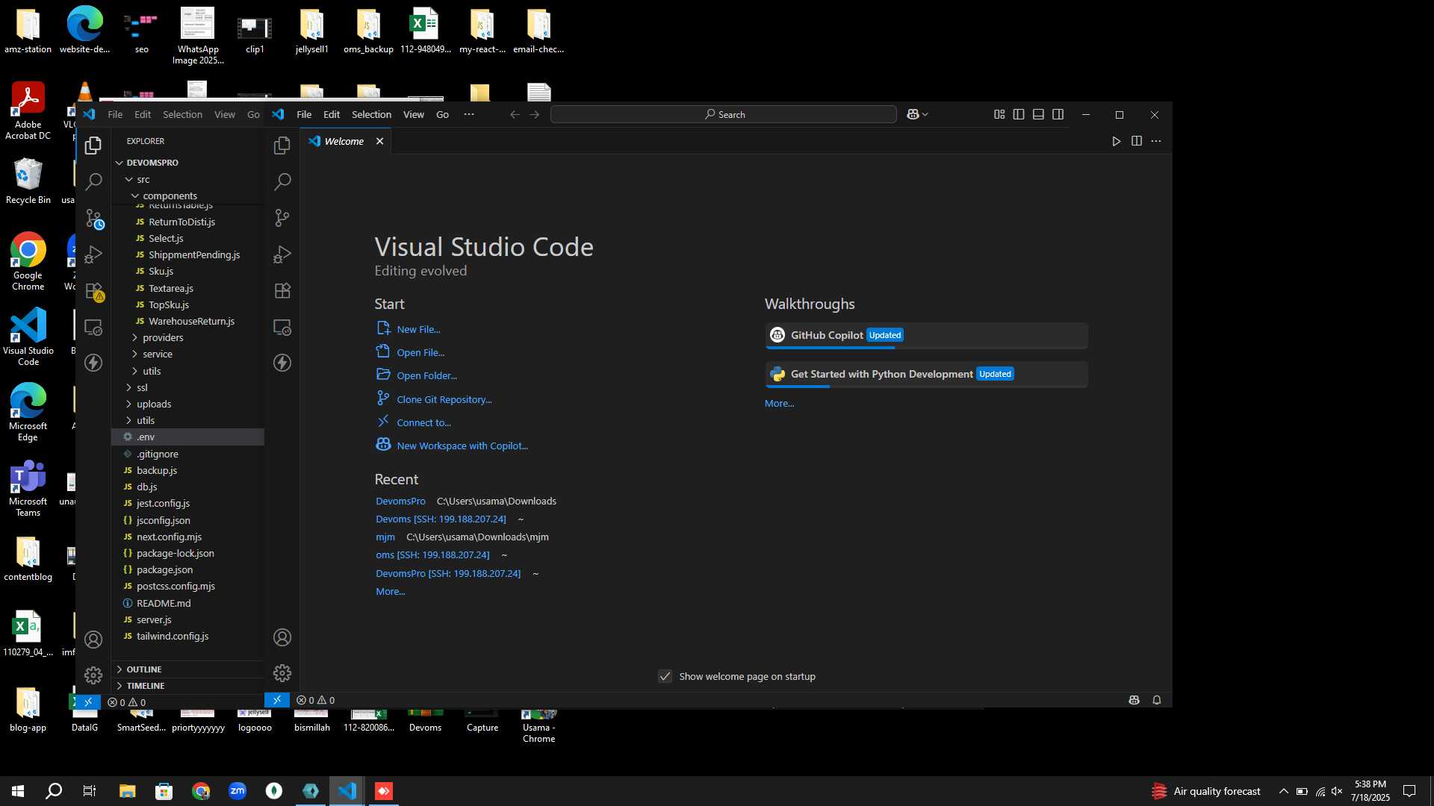Open Explorer icon in back VS Code window
Viewport: 1434px width, 806px height.
coord(93,145)
